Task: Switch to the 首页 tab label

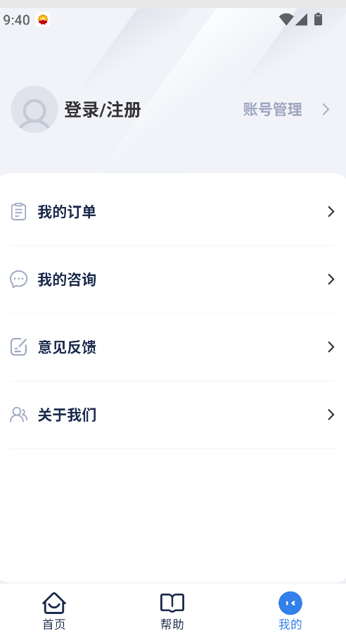Action: (x=54, y=625)
